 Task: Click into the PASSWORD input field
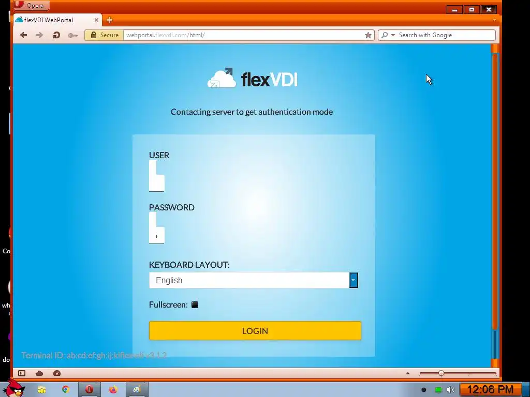point(156,228)
